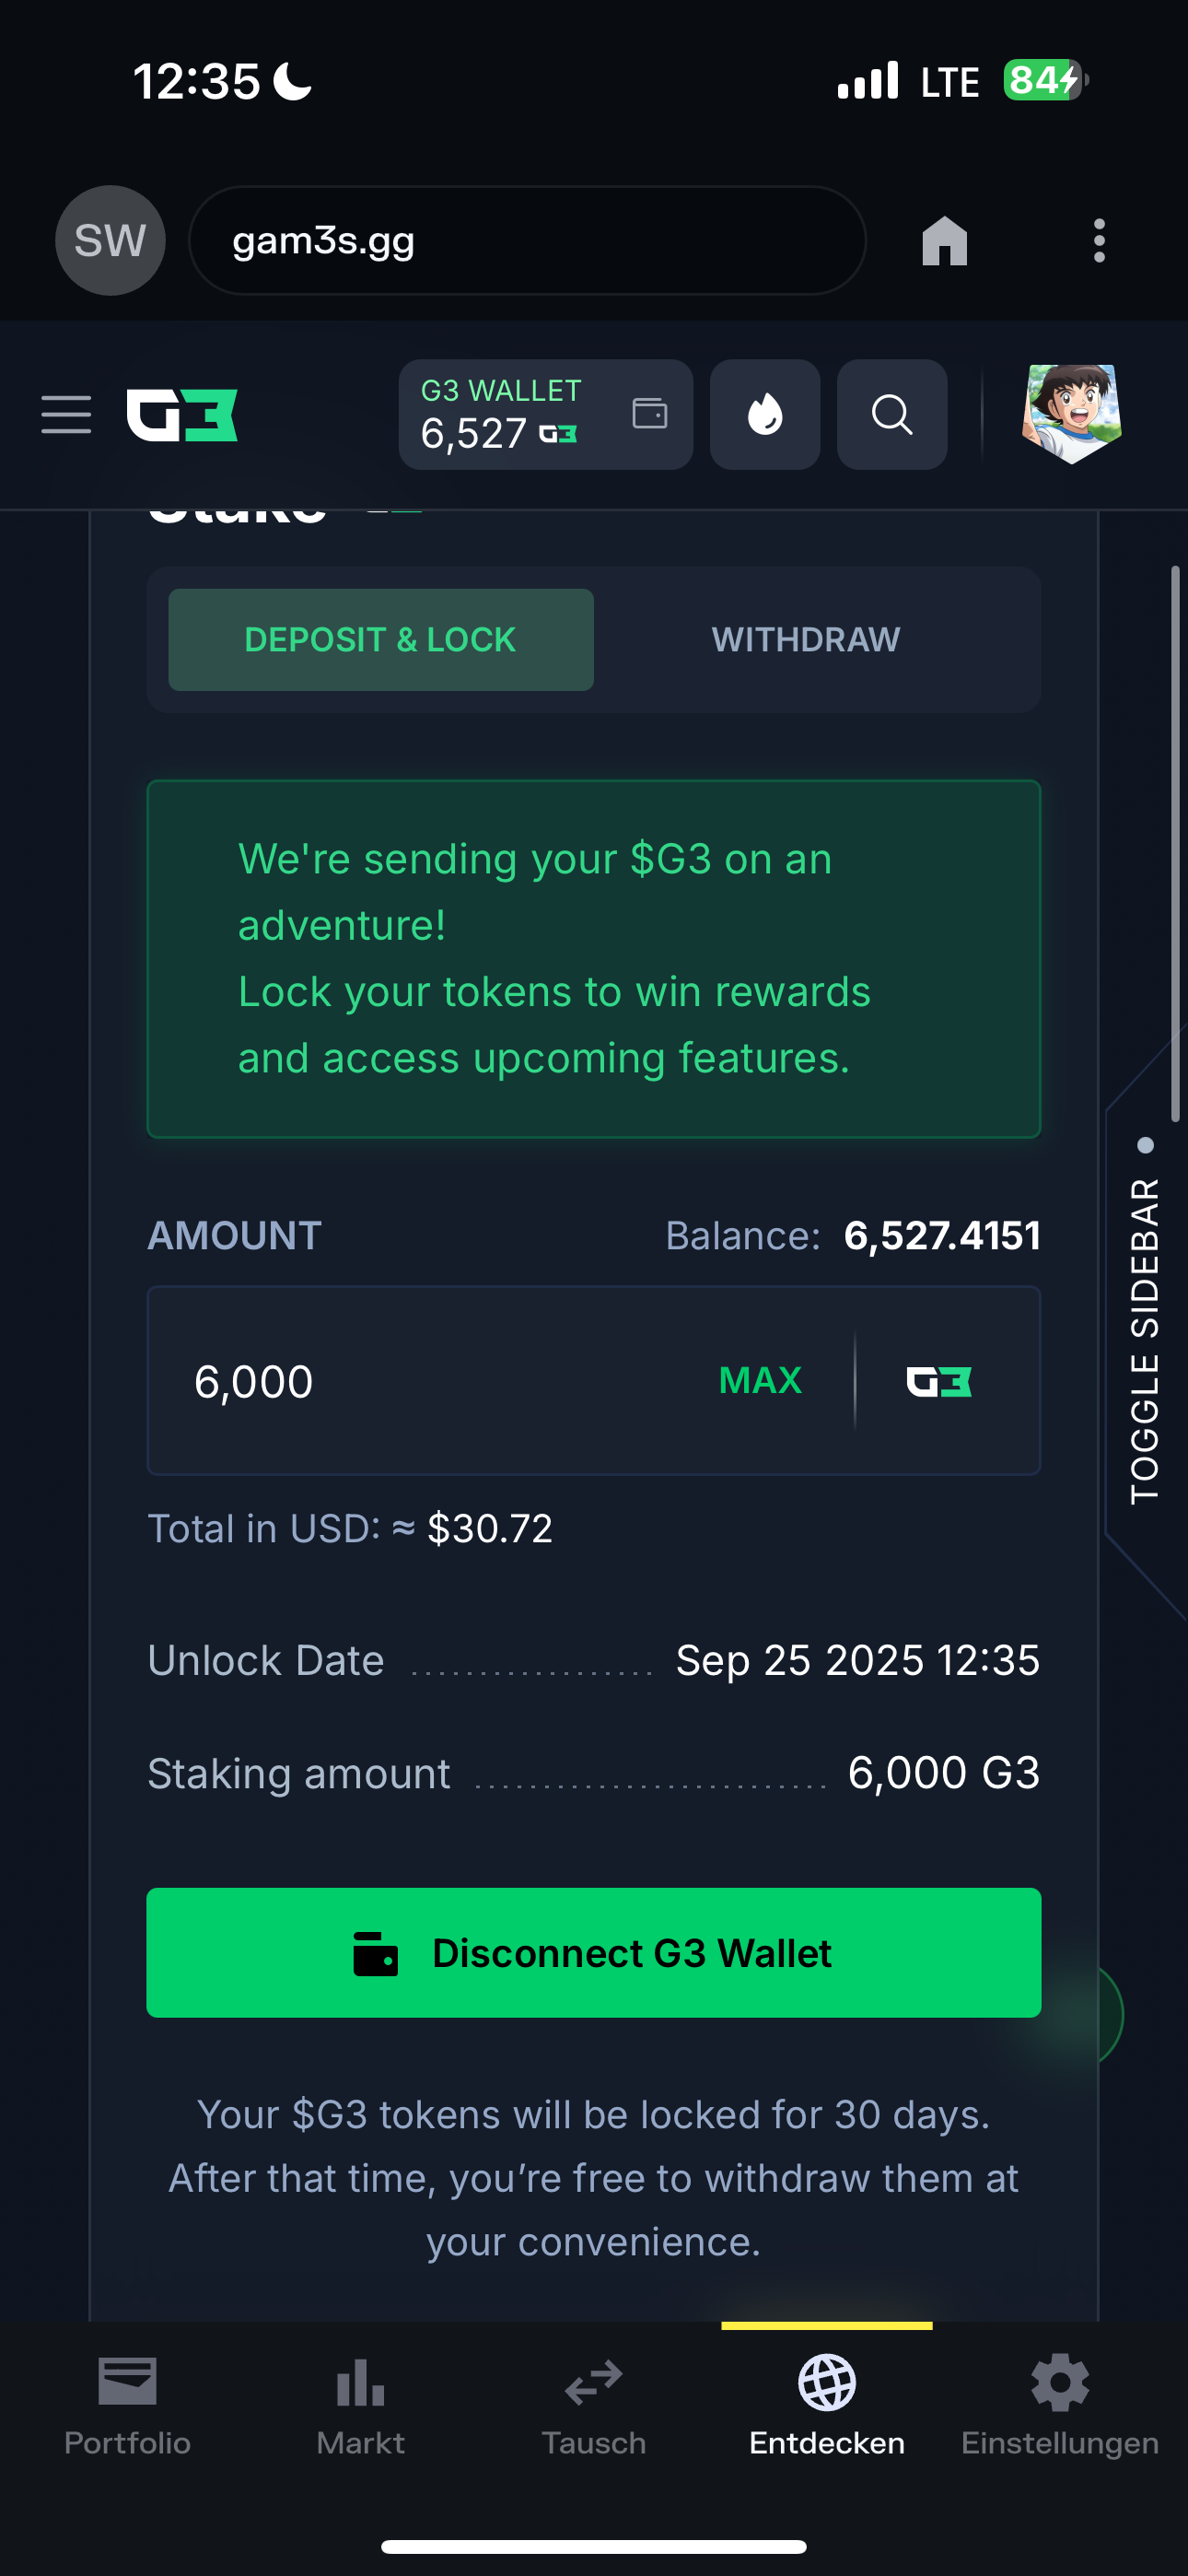1188x2576 pixels.
Task: Open the profile avatar picture
Action: click(1071, 414)
